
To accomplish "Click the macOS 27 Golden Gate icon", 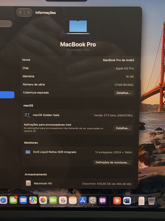I will pyautogui.click(x=27, y=115).
